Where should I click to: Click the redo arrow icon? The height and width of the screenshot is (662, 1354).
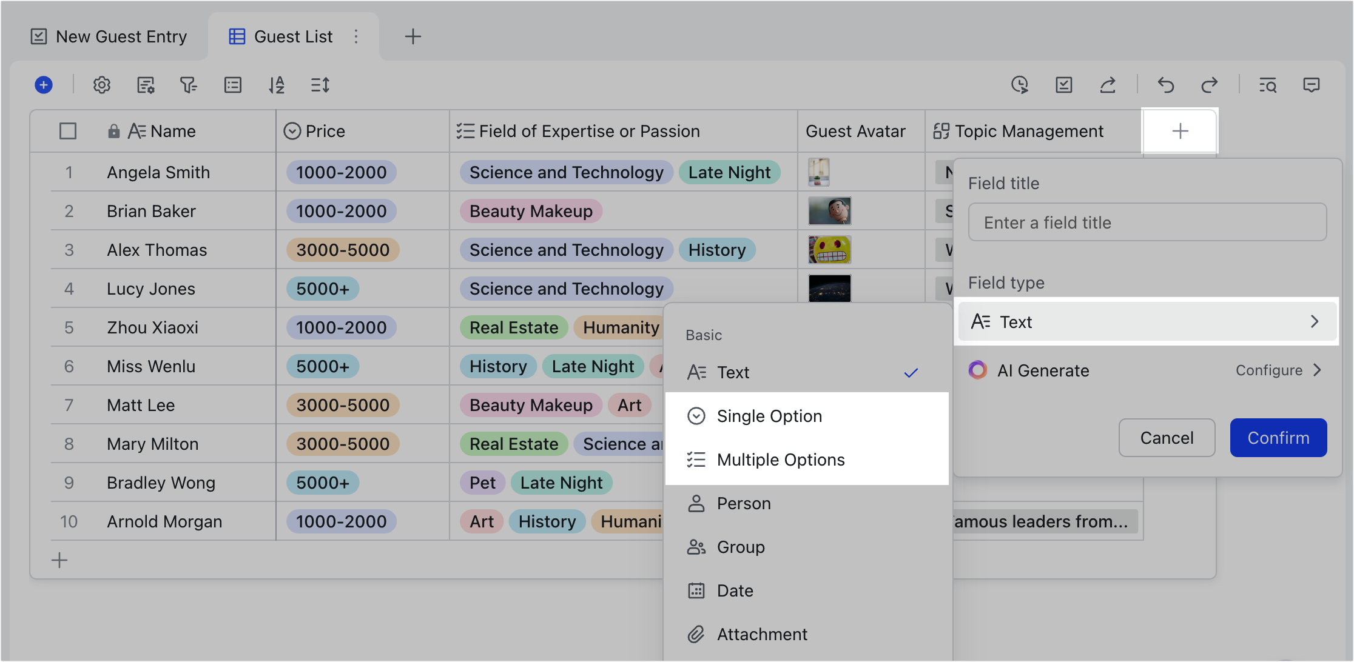1210,85
